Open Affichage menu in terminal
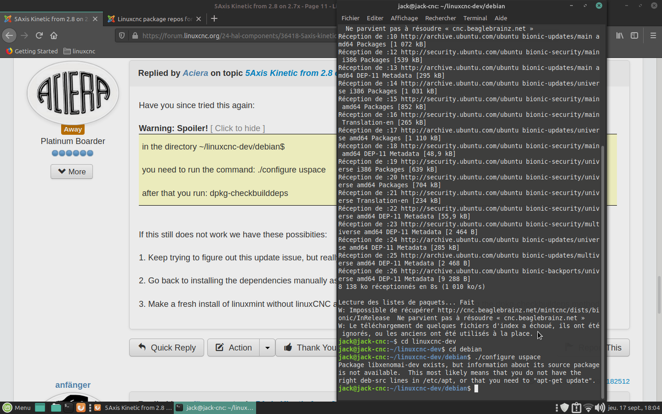The image size is (662, 414). 404,18
